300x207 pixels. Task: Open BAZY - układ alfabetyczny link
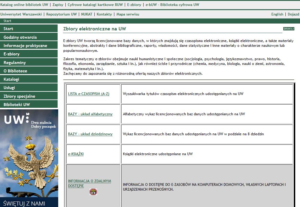[x=90, y=114]
